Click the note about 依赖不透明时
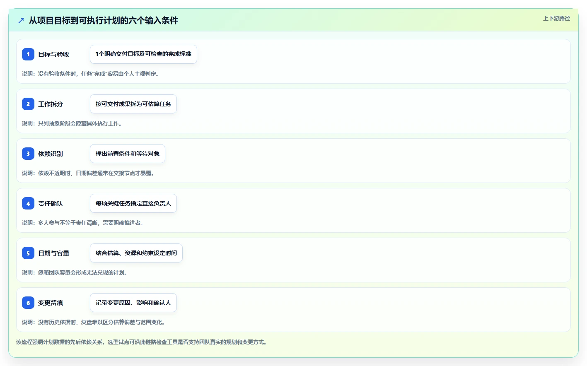Screen dimensions: 587x366 (x=88, y=173)
